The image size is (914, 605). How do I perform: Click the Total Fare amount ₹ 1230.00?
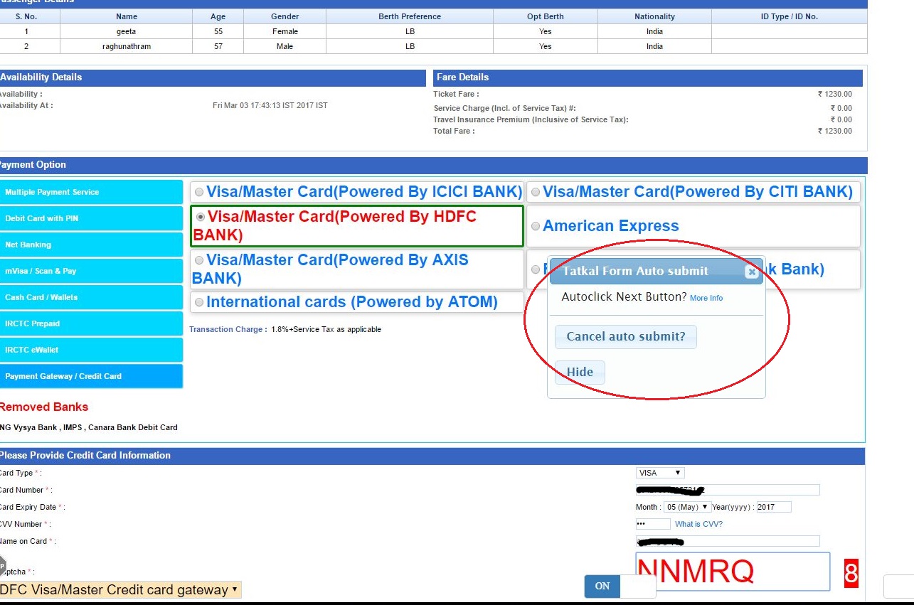[835, 131]
